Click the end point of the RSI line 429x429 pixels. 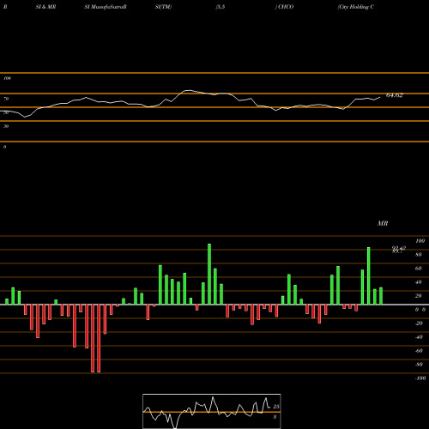click(x=380, y=97)
